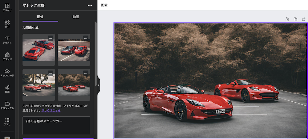Viewport: 308px width, 139px height.
Task: Open the テキスト text panel
Action: tap(7, 40)
